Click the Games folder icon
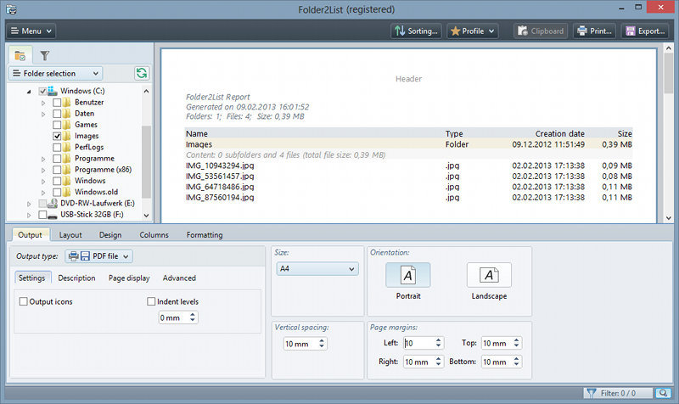This screenshot has width=679, height=404. pos(67,125)
